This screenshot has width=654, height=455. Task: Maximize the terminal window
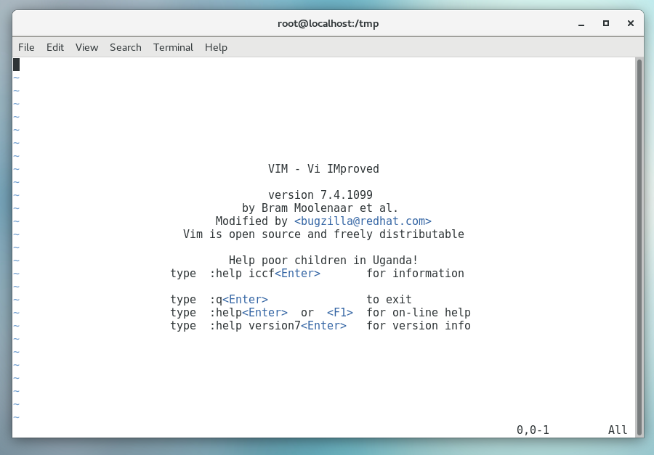pos(606,23)
